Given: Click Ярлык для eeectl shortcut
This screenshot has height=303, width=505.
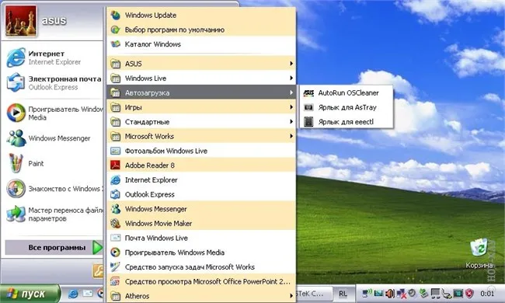Looking at the screenshot, I should [x=347, y=122].
